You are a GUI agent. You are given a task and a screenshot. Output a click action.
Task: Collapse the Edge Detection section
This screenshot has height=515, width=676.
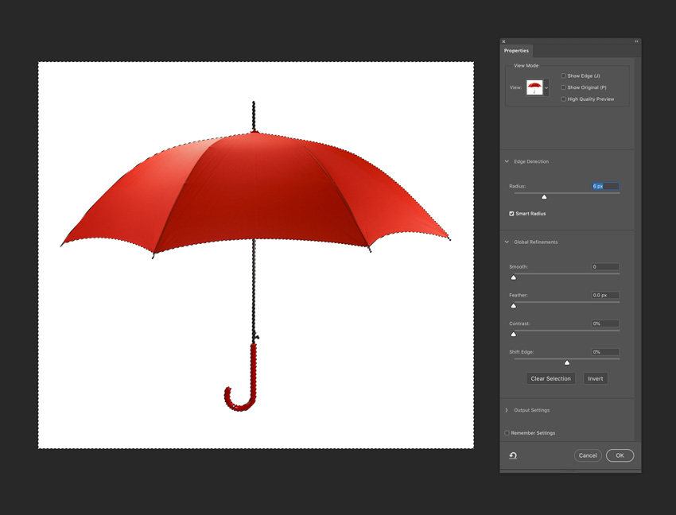pos(507,161)
